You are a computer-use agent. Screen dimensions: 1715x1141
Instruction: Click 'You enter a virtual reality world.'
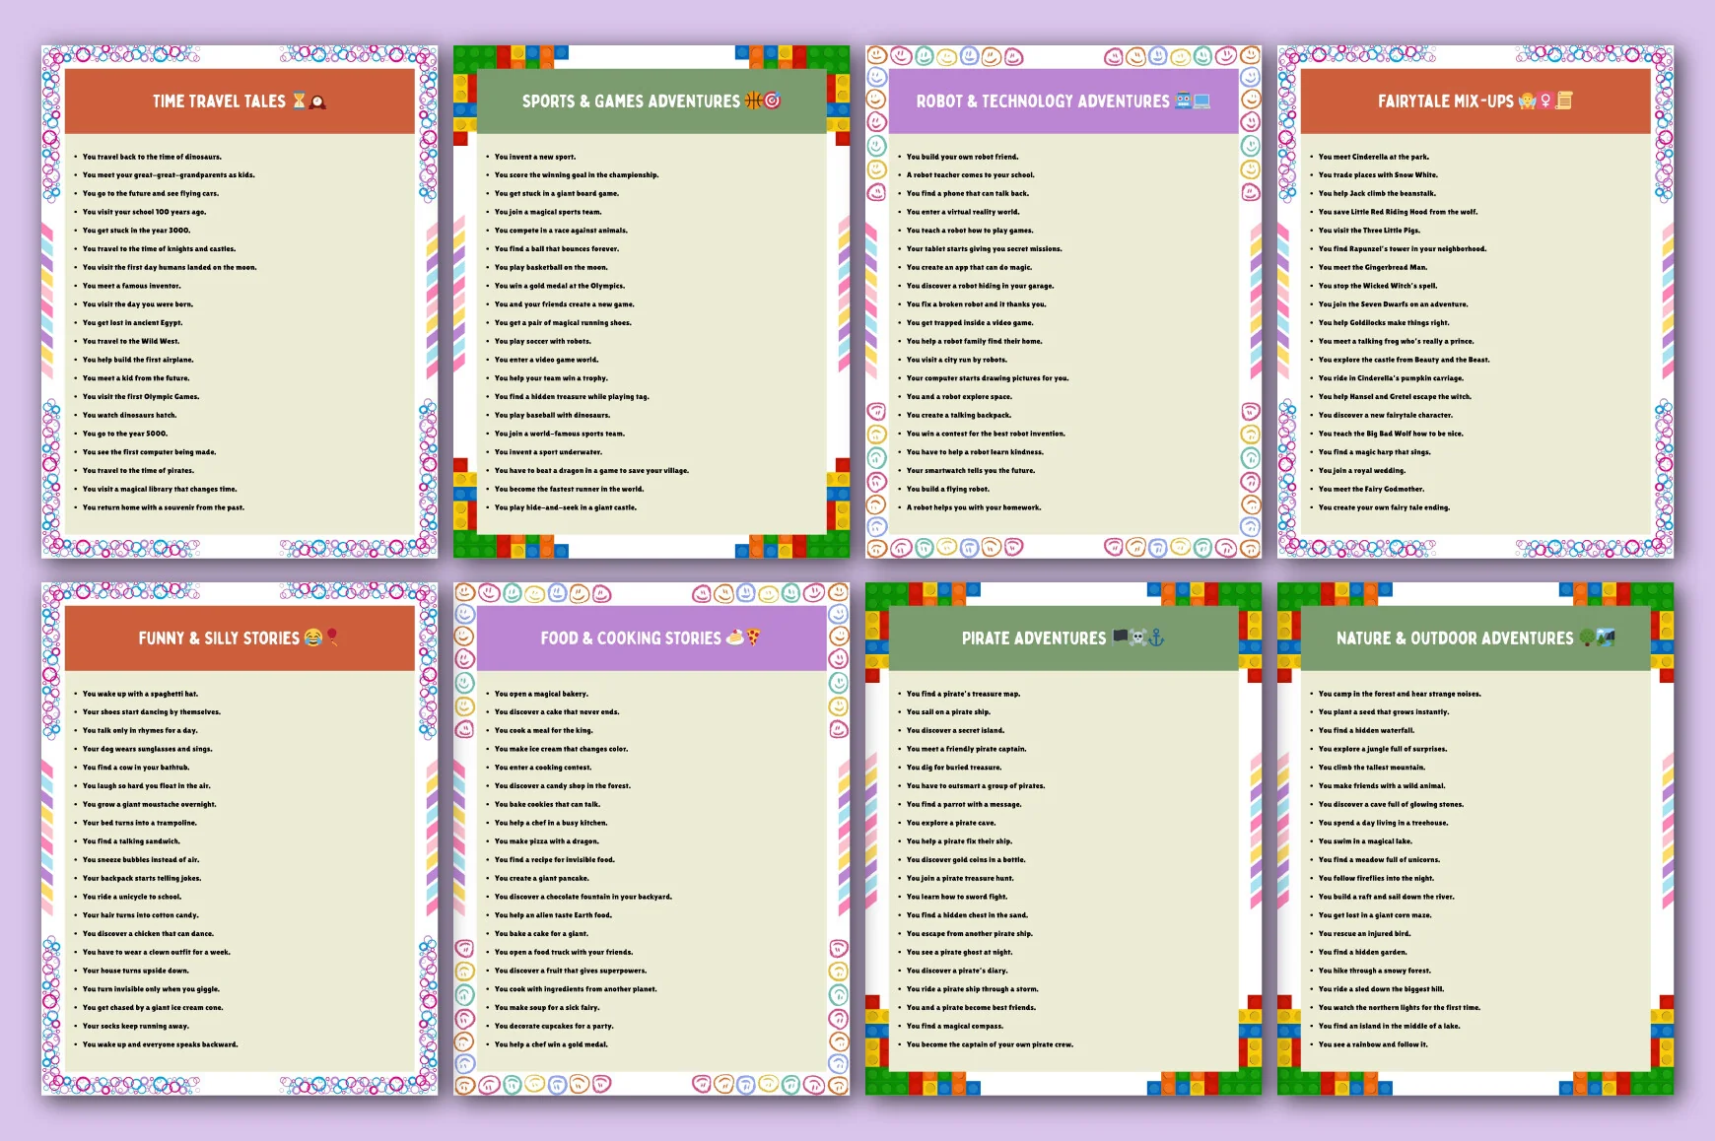click(963, 212)
